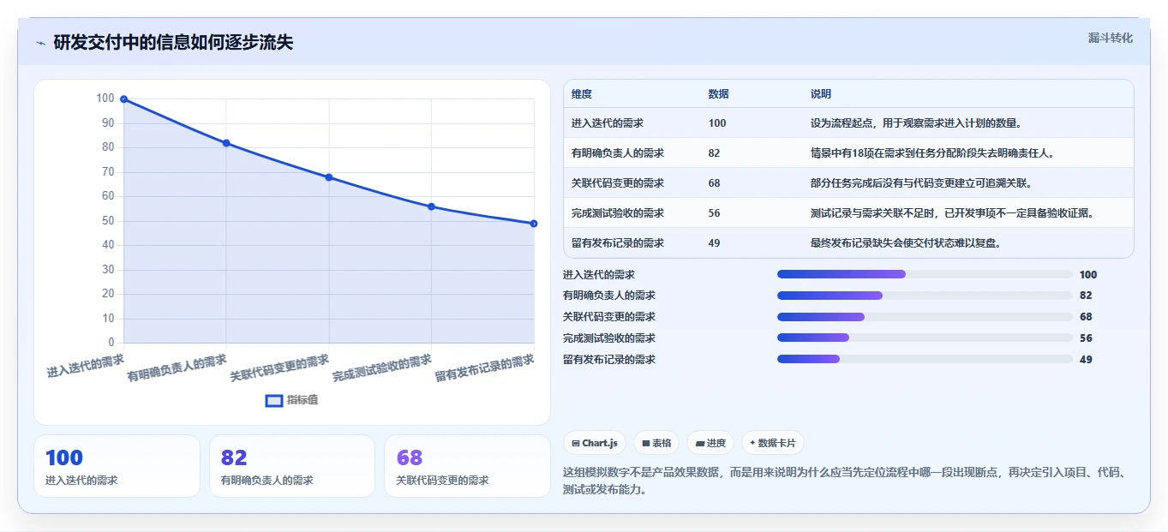Select the table row cell 进入迭代的需求
Viewport: 1168px width, 532px height.
point(607,123)
